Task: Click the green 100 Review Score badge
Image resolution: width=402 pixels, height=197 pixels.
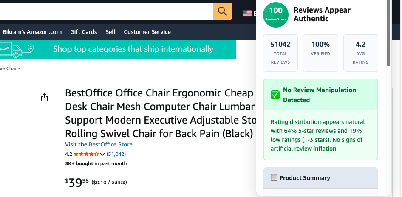Action: 276,14
